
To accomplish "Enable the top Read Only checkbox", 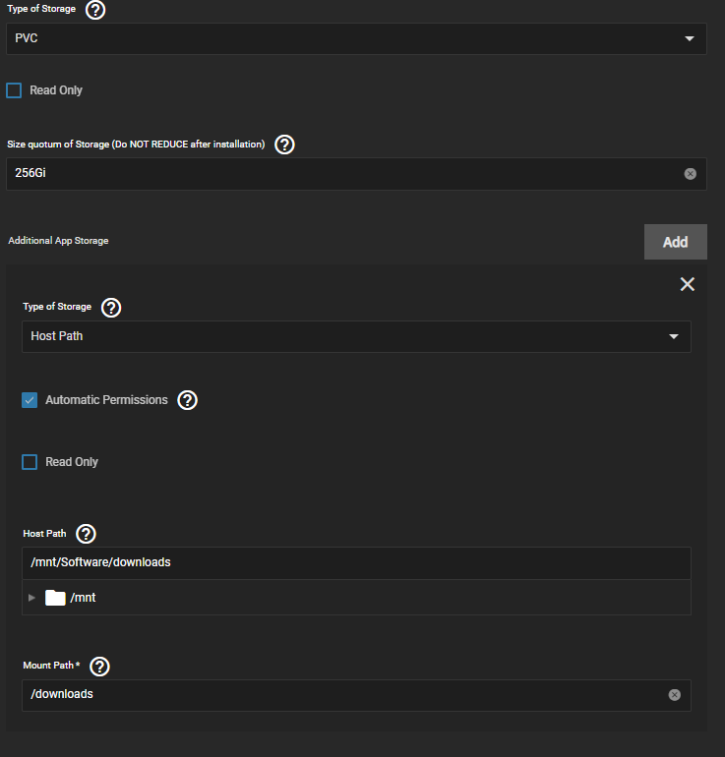I will (x=14, y=90).
